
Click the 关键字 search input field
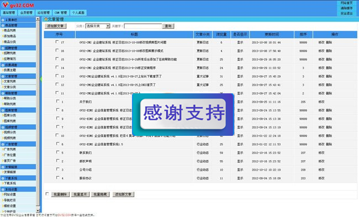[x=142, y=26]
